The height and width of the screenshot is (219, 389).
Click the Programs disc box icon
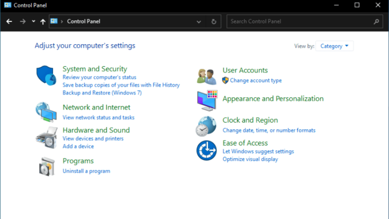tap(47, 166)
